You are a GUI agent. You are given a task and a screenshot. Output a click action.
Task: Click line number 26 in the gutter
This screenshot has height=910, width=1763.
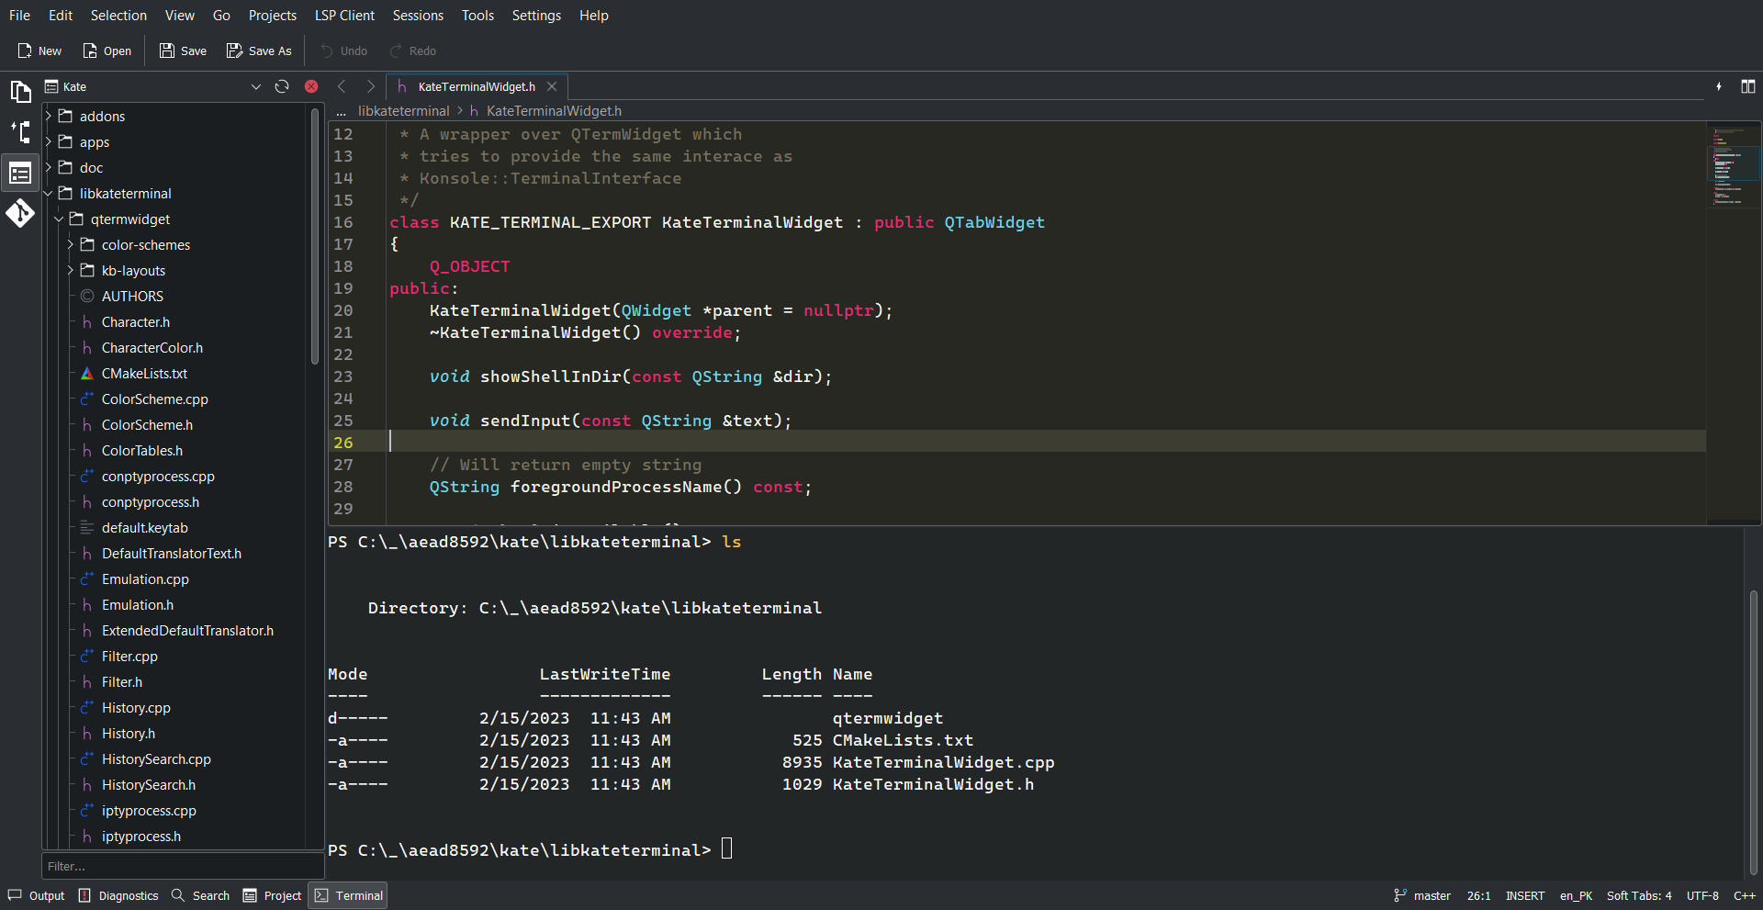click(342, 442)
